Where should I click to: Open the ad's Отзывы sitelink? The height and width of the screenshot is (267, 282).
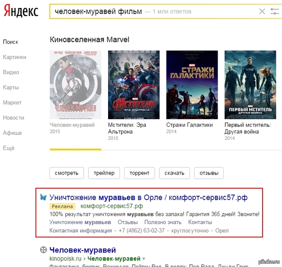point(128,222)
